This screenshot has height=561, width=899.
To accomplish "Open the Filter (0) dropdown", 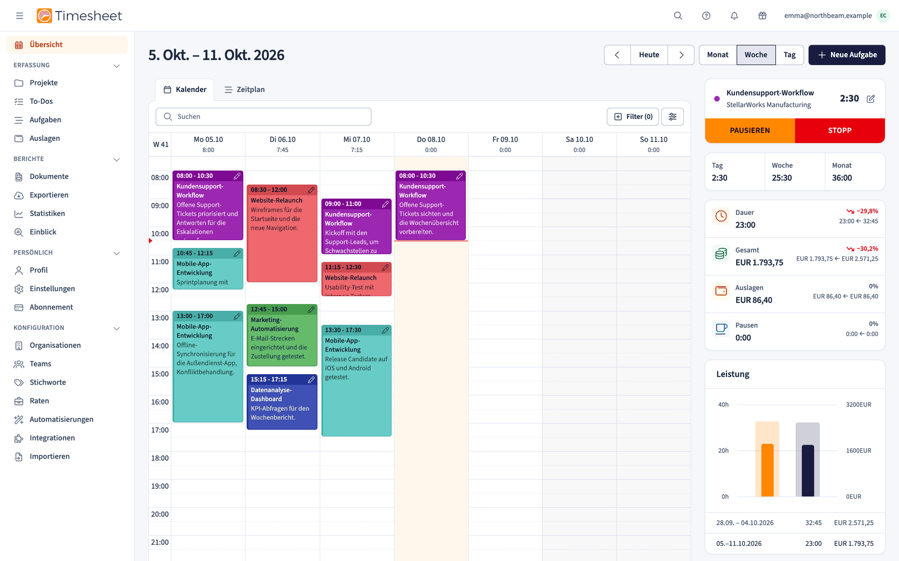I will click(x=633, y=117).
